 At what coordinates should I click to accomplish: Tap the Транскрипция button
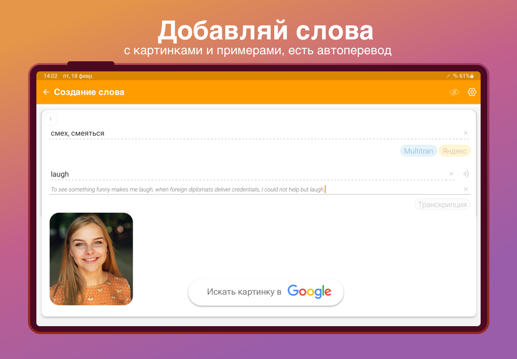pyautogui.click(x=442, y=204)
